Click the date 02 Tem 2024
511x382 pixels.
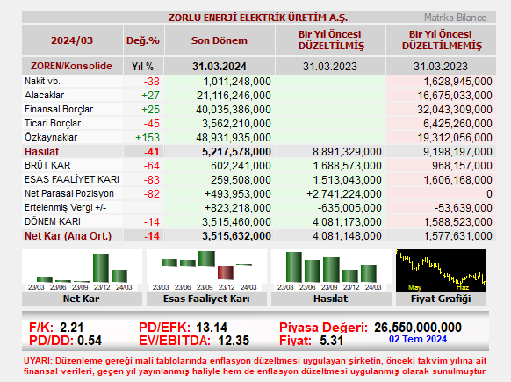[x=418, y=339]
